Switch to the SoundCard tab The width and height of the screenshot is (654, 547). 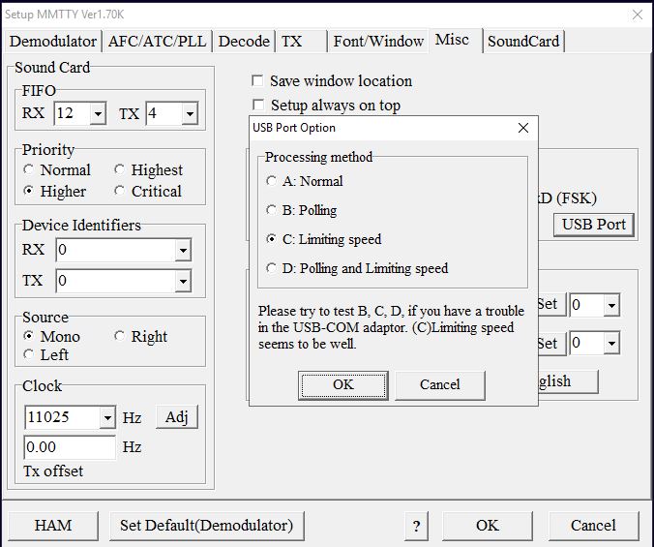pos(523,42)
